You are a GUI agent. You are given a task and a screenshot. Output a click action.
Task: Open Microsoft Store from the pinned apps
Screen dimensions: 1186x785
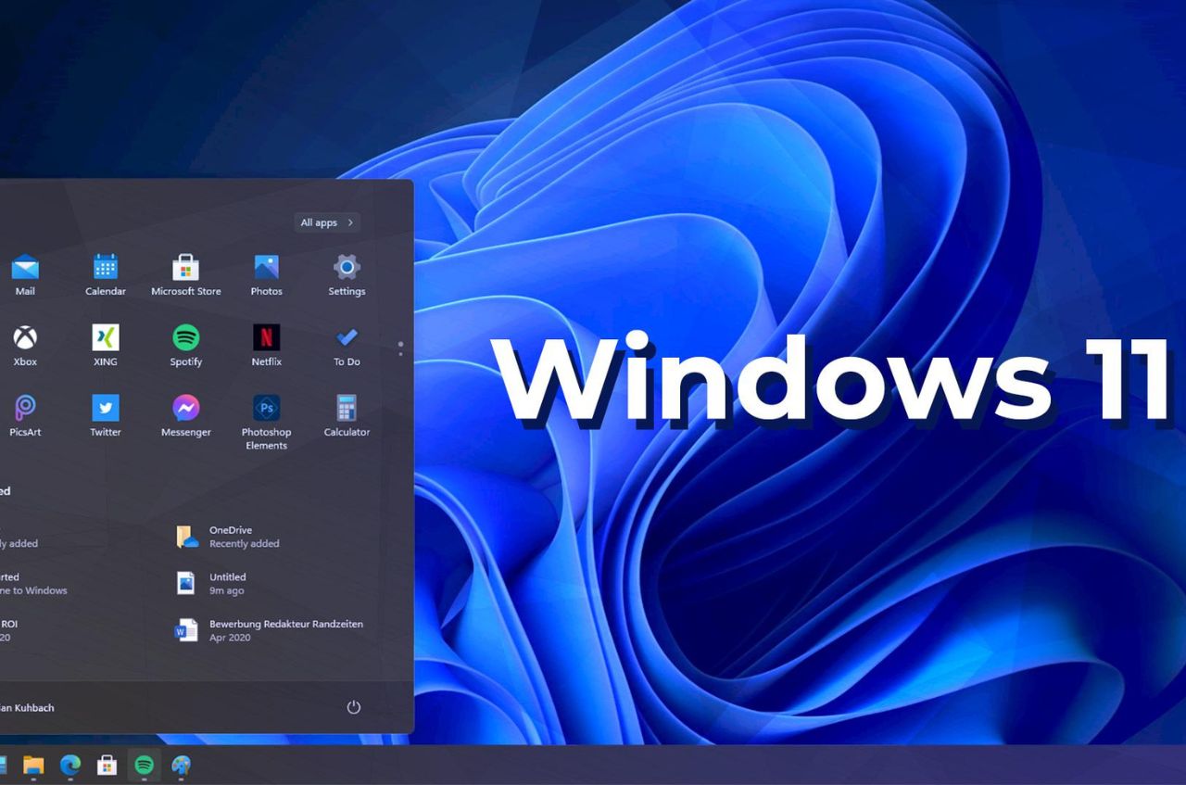pyautogui.click(x=186, y=275)
